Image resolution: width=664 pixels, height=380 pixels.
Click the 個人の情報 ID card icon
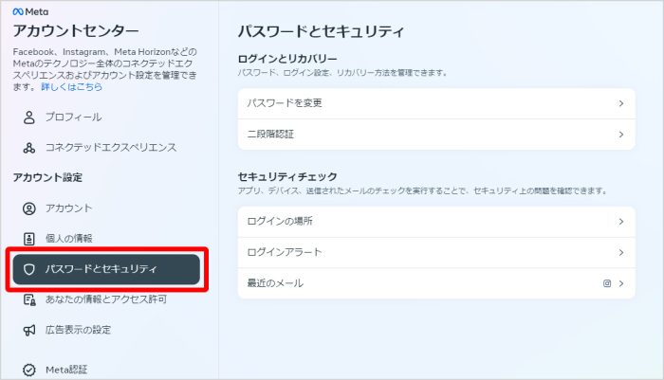[28, 239]
